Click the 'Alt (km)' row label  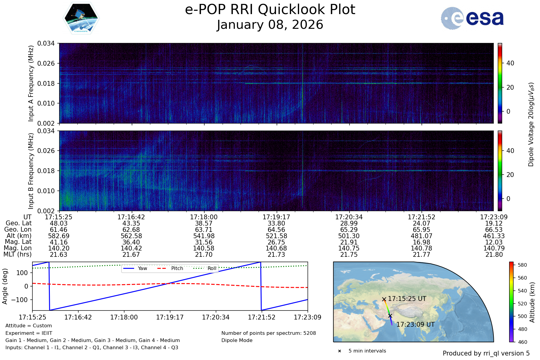19,236
